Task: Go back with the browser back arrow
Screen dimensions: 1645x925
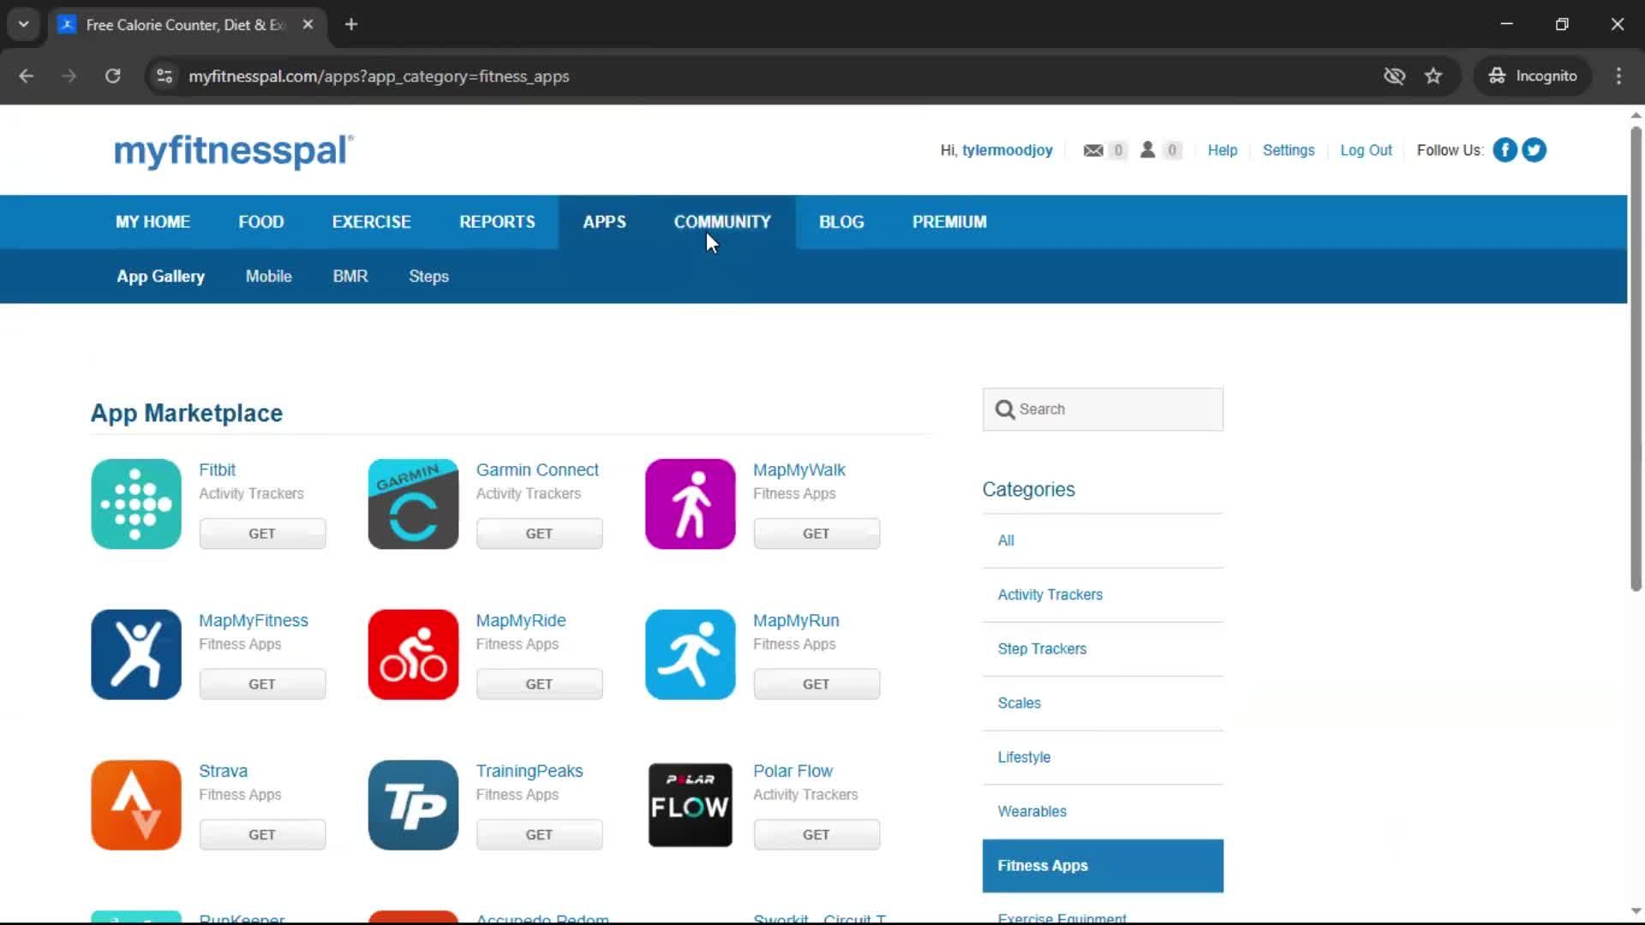Action: point(27,76)
